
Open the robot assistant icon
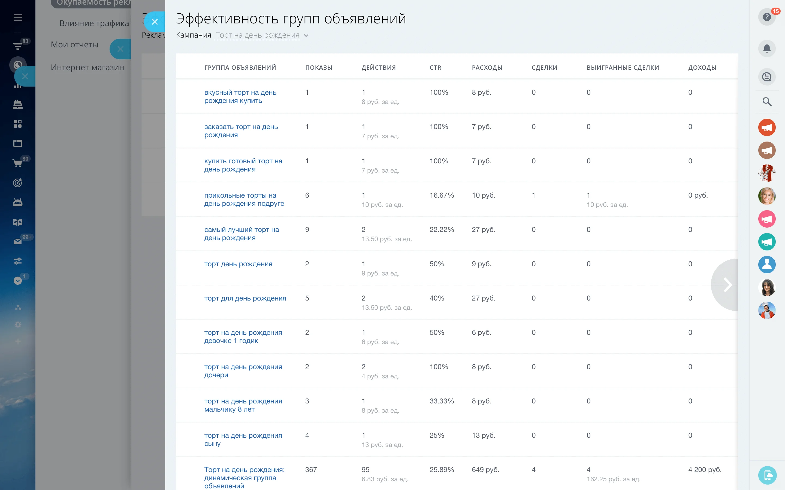tap(17, 202)
